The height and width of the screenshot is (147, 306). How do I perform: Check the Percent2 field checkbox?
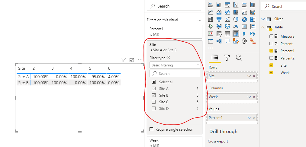[271, 58]
